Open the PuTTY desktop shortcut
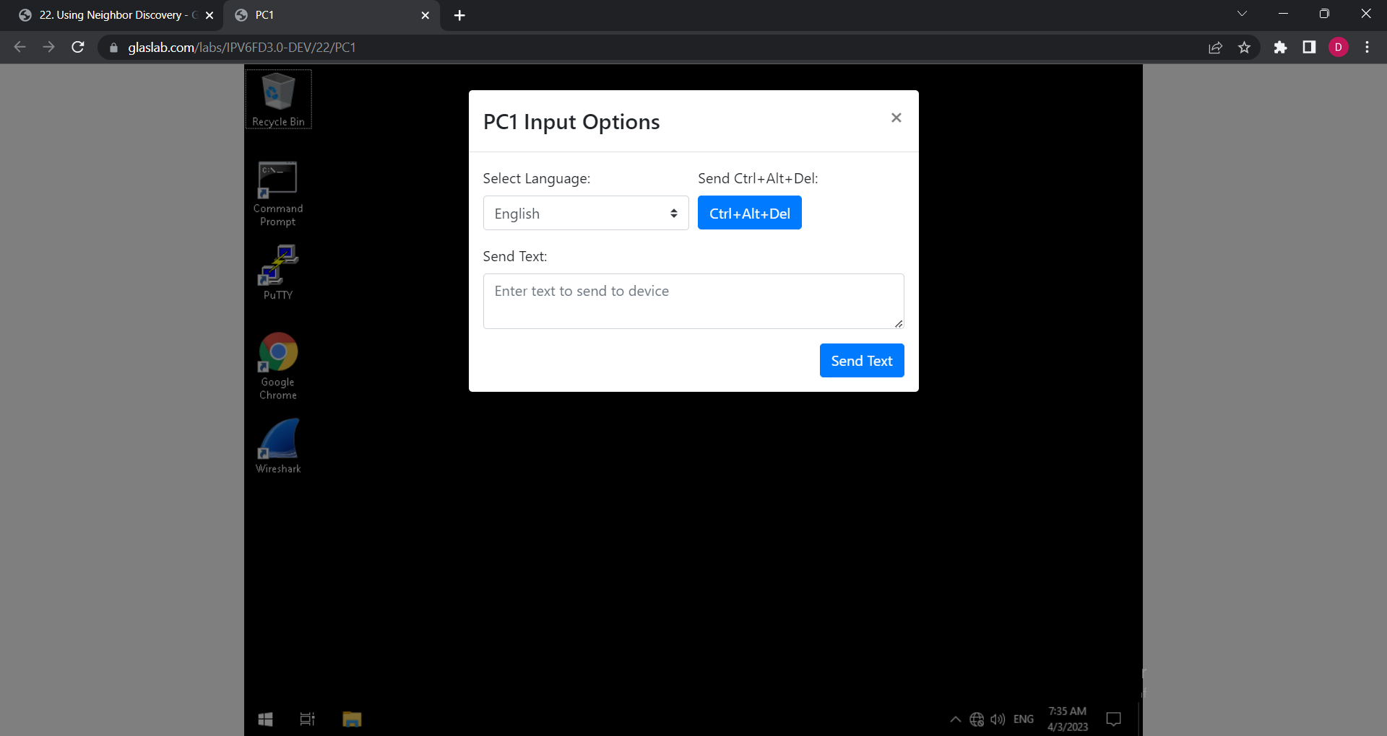Screen dimensions: 1387x736 pyautogui.click(x=278, y=272)
